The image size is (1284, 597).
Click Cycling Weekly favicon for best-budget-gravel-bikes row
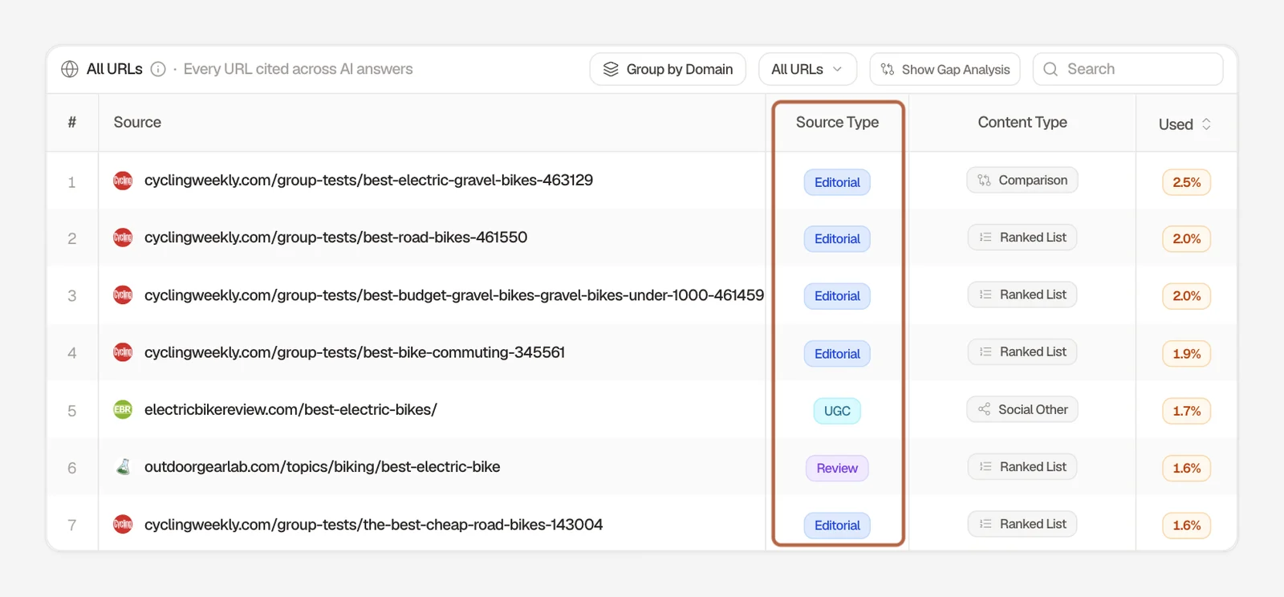click(123, 295)
